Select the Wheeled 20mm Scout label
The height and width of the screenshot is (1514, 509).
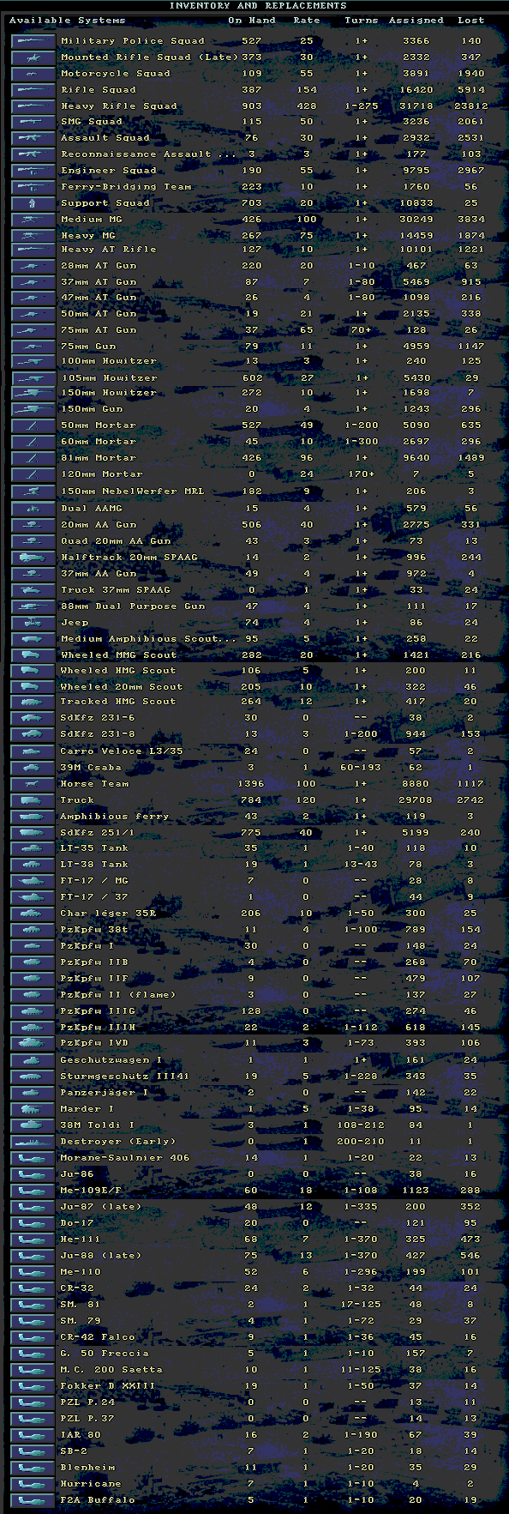click(122, 687)
